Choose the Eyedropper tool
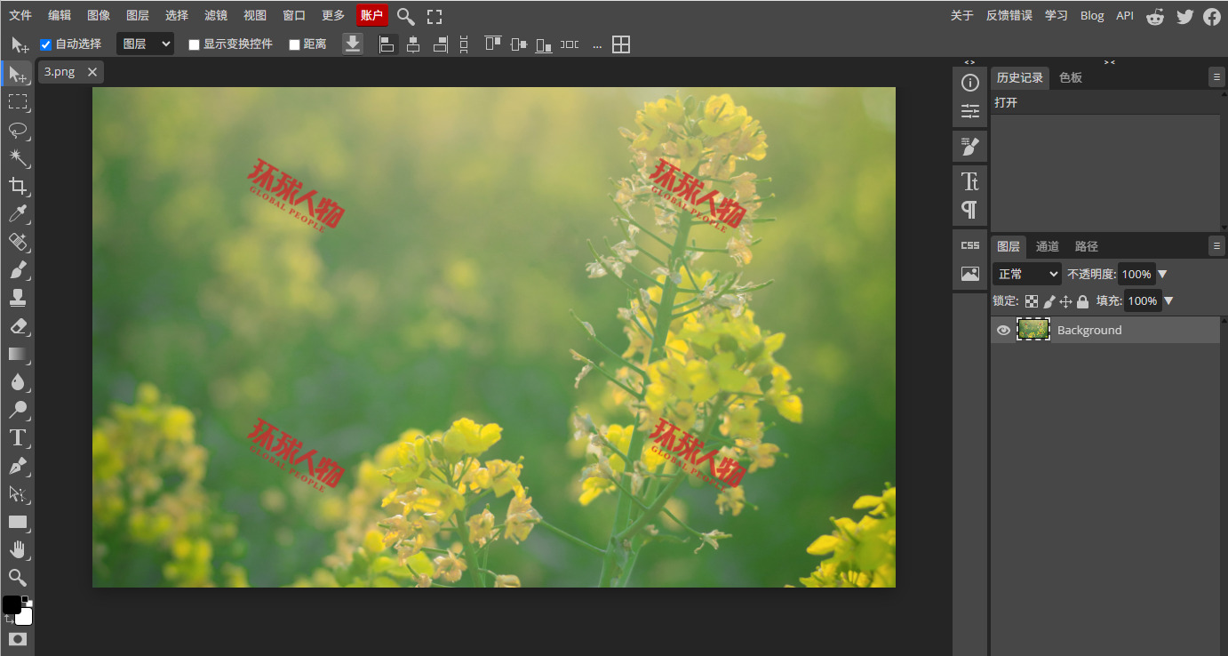 tap(18, 213)
